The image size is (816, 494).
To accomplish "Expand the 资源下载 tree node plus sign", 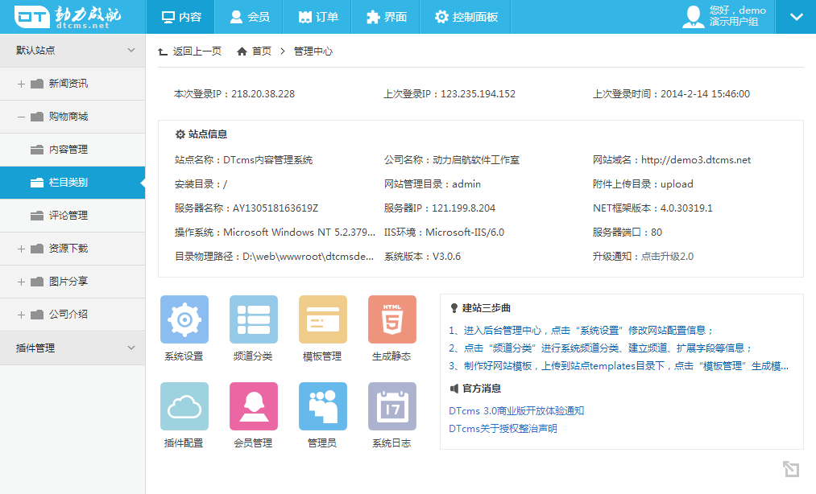I will (x=21, y=249).
